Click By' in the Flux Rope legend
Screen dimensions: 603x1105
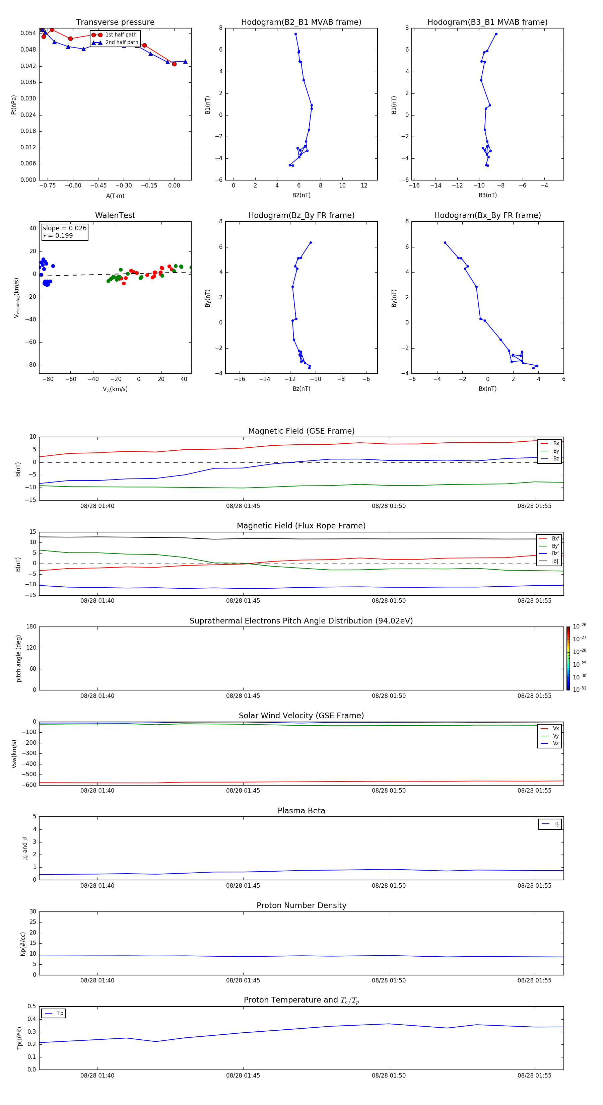tap(555, 546)
